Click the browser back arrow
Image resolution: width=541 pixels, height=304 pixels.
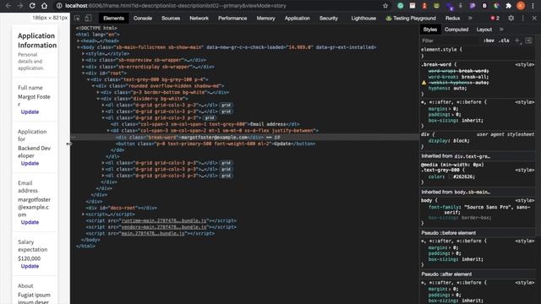[x=8, y=6]
